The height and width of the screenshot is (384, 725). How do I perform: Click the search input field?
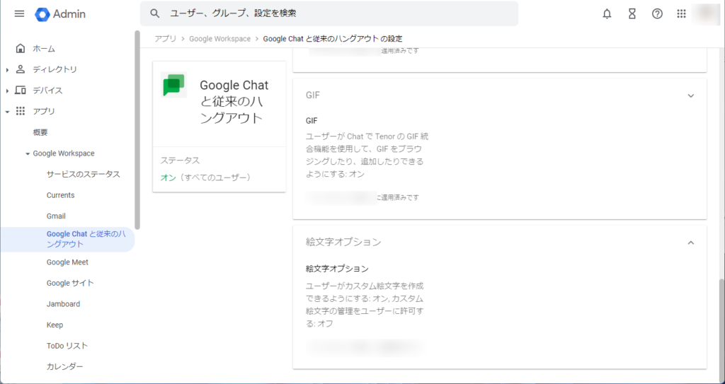click(x=329, y=13)
